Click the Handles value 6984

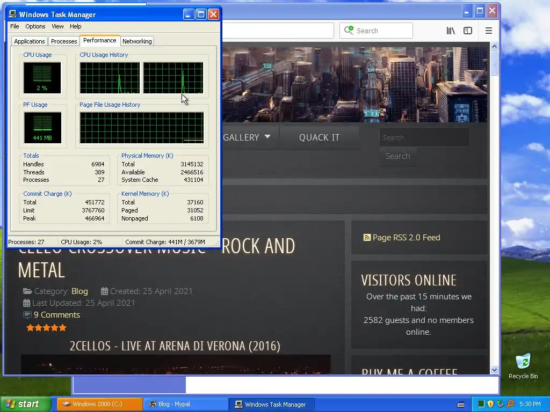(98, 164)
